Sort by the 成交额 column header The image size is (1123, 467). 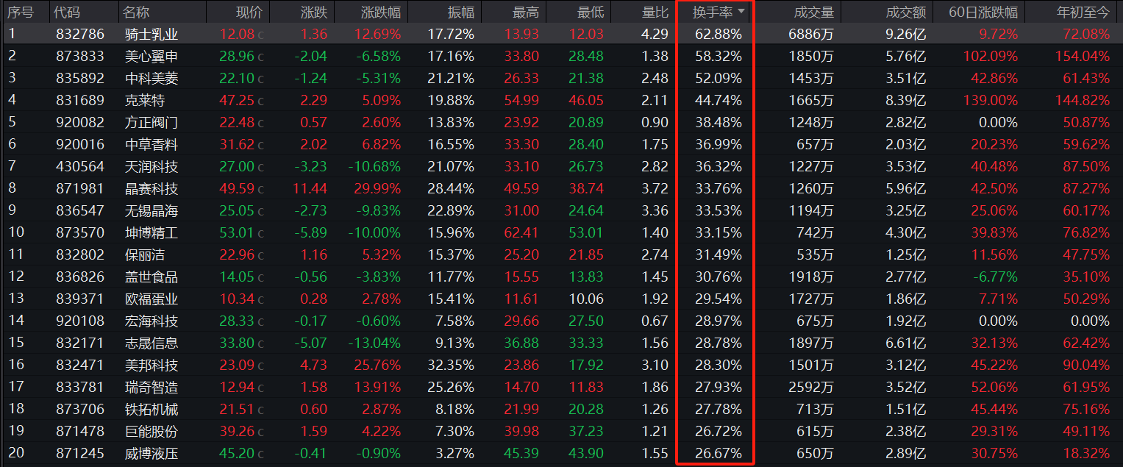[x=906, y=12]
